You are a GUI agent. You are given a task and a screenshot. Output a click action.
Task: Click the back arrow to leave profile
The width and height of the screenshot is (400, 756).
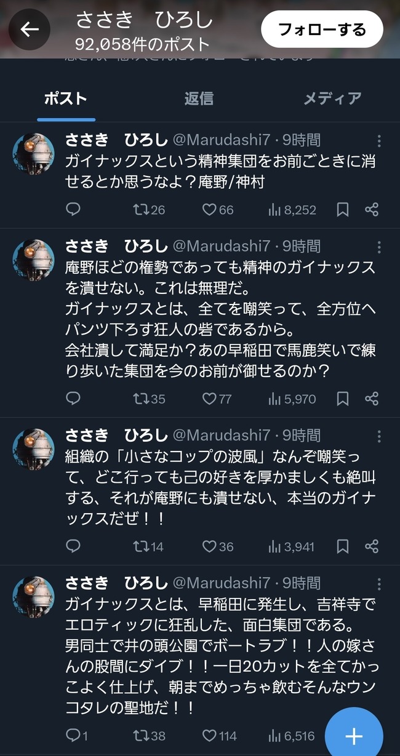29,29
